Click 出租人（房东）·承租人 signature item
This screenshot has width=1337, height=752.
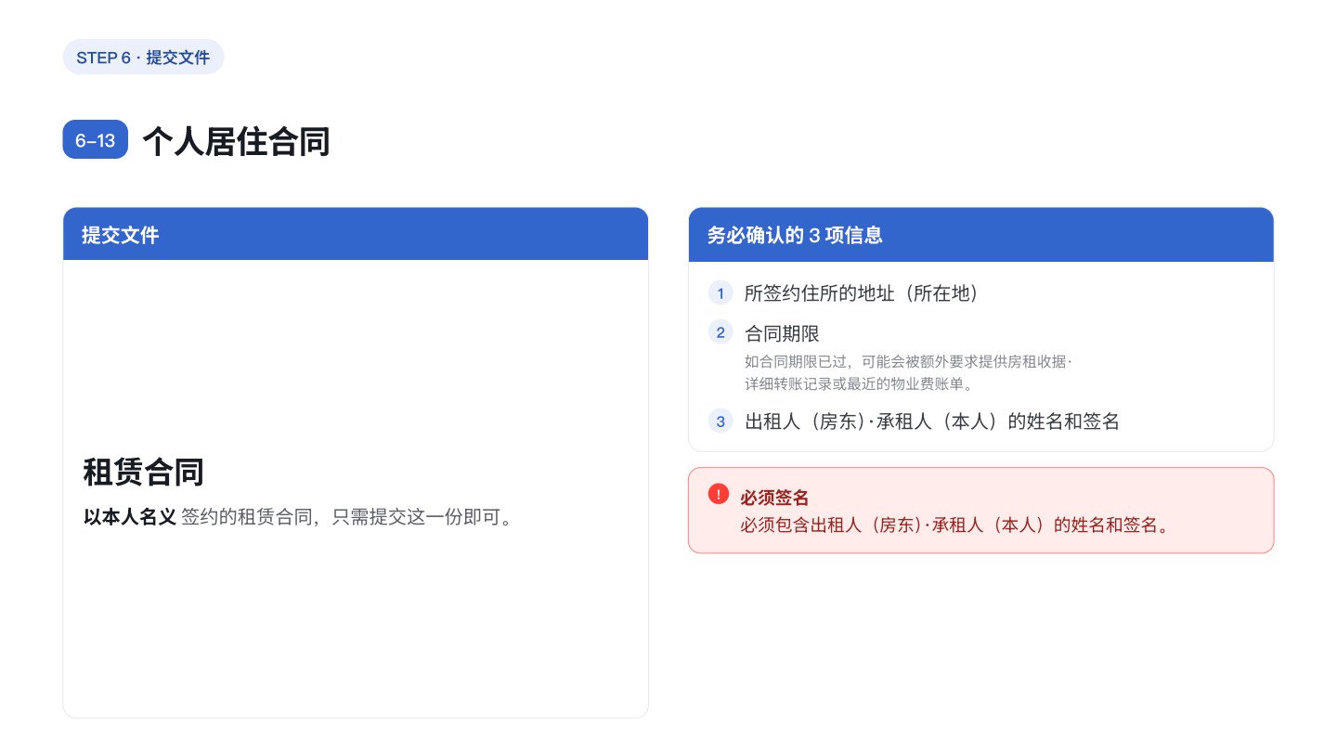tap(931, 421)
